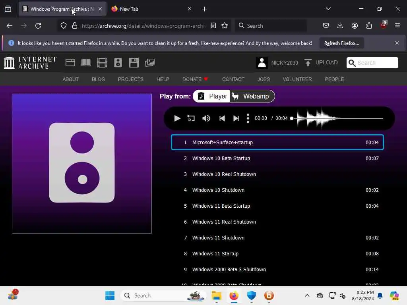Open Firefox View from tab bar
Image resolution: width=407 pixels, height=305 pixels.
click(x=8, y=9)
